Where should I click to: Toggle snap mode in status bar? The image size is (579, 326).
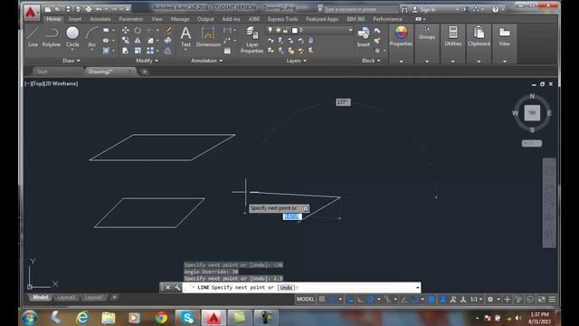(332, 300)
